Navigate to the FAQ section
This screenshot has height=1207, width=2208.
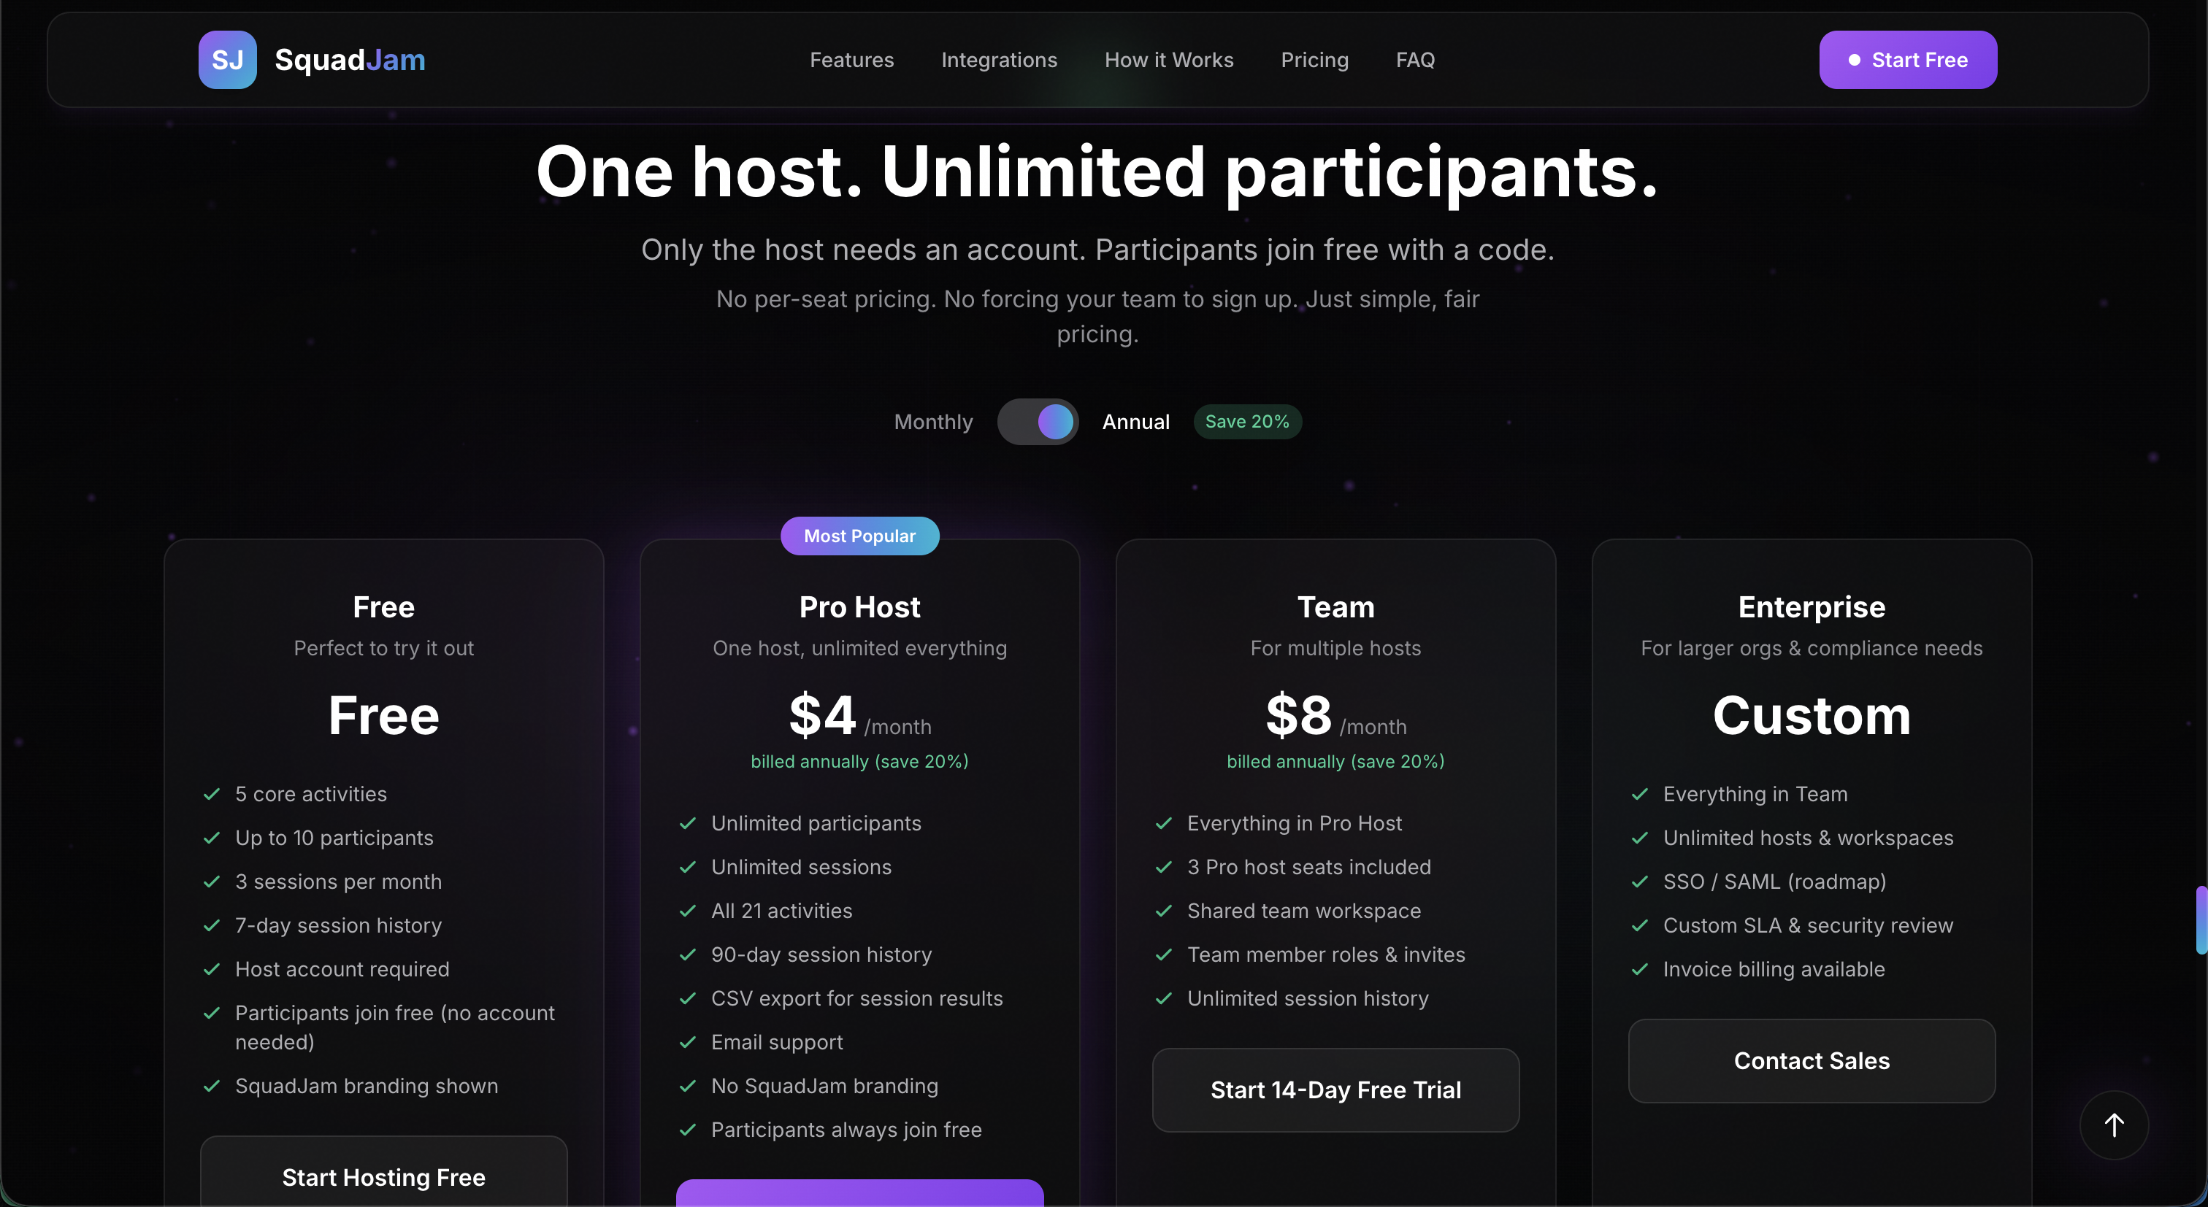[x=1414, y=60]
